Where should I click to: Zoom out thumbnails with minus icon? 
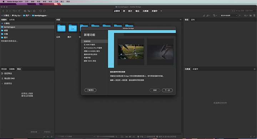pos(94,137)
